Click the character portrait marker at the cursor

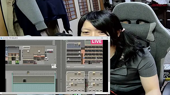[54, 66]
